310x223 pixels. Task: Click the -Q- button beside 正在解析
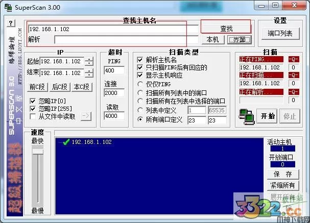point(293,92)
